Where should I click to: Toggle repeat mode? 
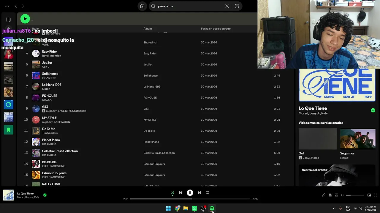coord(208,193)
